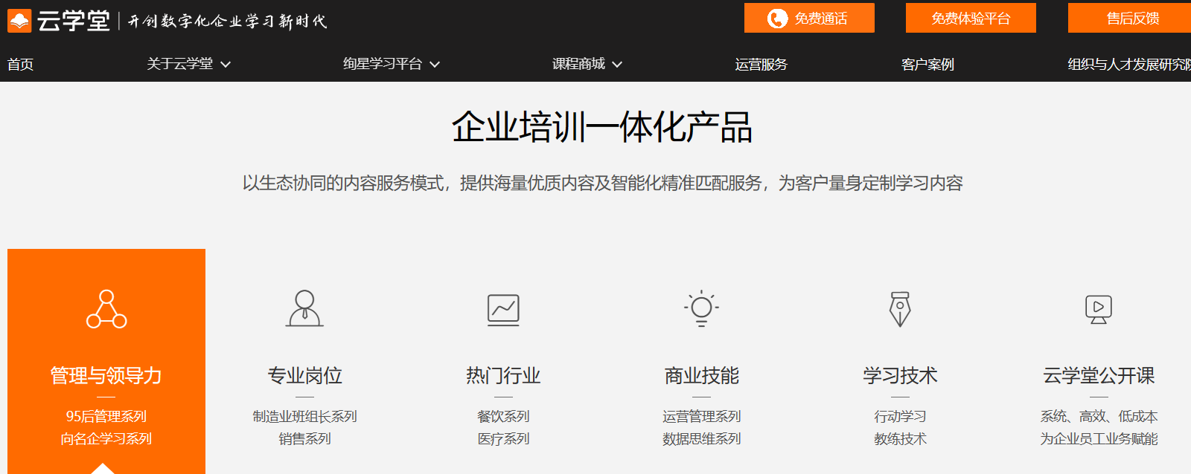
Task: Open 客户案例 menu item
Action: [927, 65]
